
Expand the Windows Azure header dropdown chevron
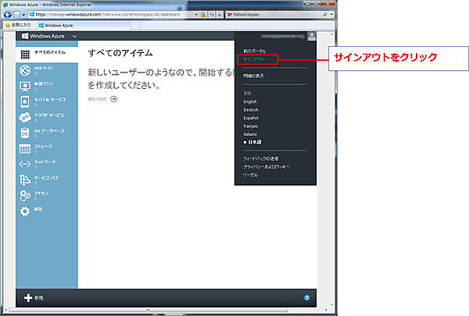[73, 37]
